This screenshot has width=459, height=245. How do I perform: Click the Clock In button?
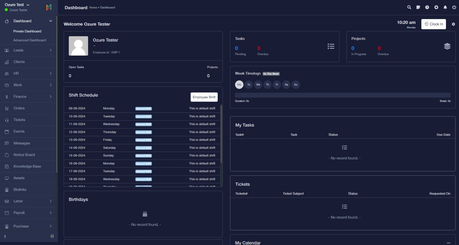[434, 24]
